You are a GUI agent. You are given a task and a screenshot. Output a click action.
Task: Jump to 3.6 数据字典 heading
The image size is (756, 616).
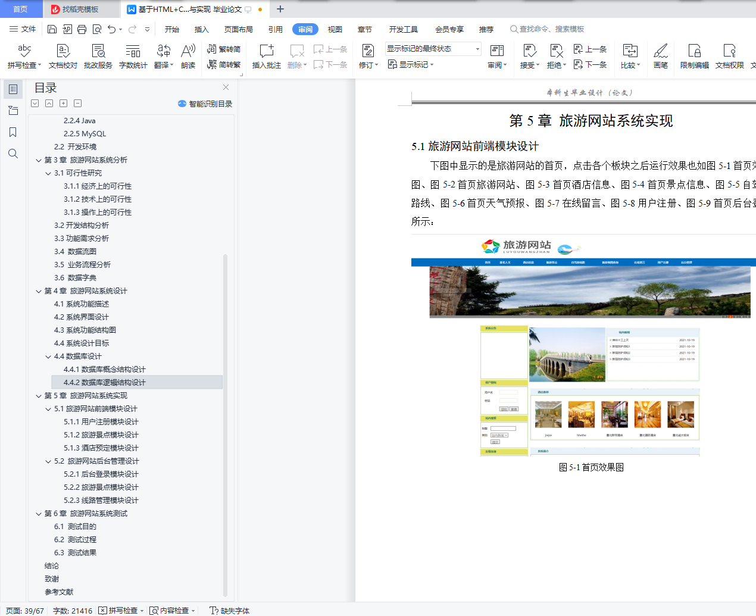[75, 278]
